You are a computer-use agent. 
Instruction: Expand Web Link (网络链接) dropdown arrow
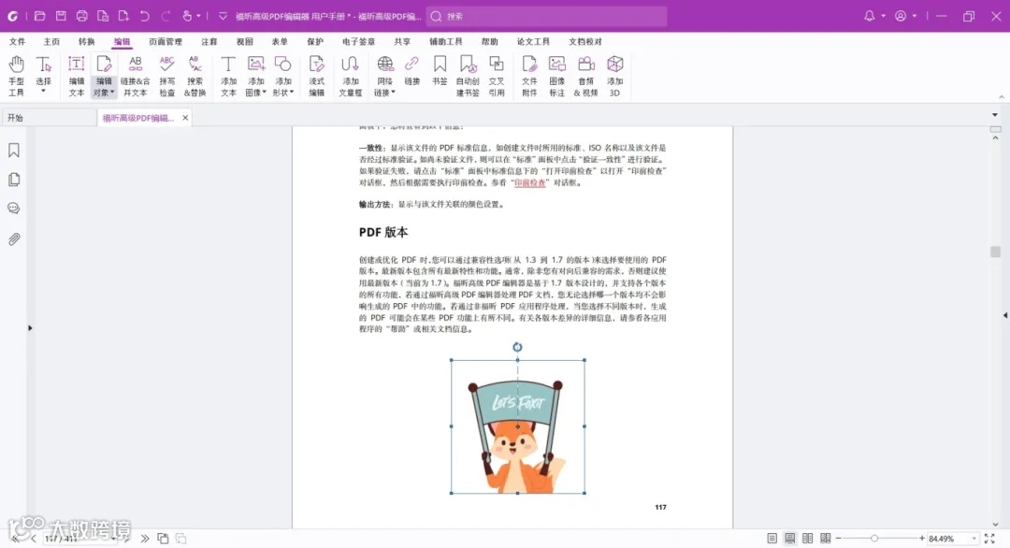[x=393, y=93]
